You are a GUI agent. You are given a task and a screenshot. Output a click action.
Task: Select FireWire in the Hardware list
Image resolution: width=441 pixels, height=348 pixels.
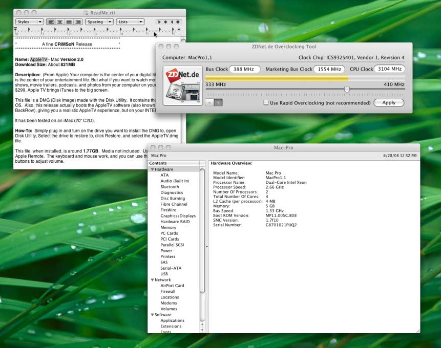(168, 210)
